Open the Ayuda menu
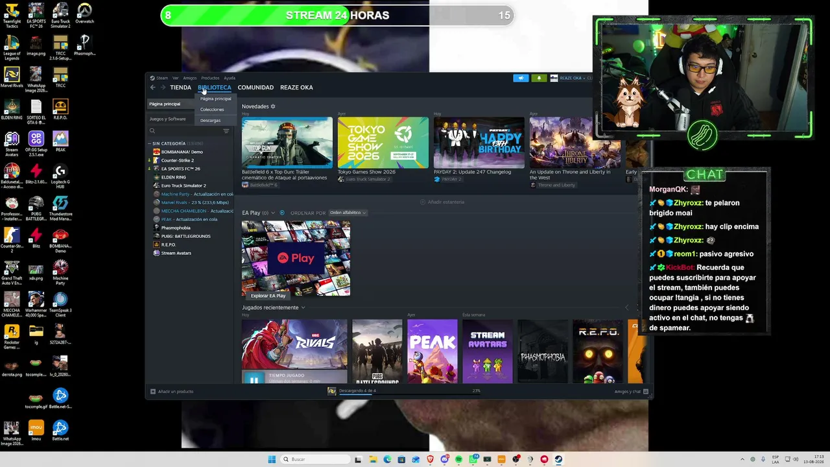Image resolution: width=830 pixels, height=467 pixels. pyautogui.click(x=230, y=78)
